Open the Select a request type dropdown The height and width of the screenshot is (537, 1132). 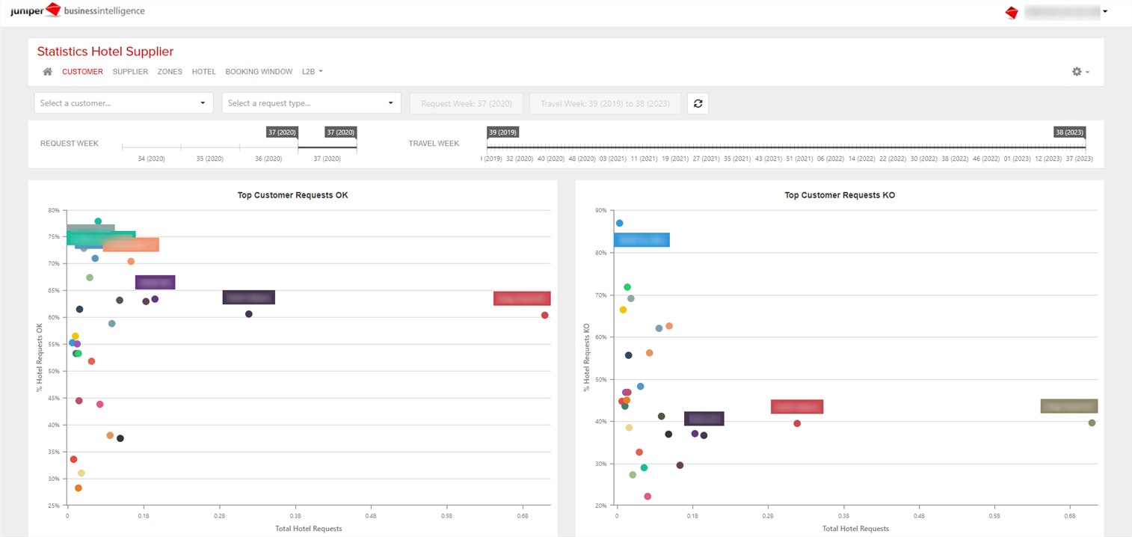311,102
